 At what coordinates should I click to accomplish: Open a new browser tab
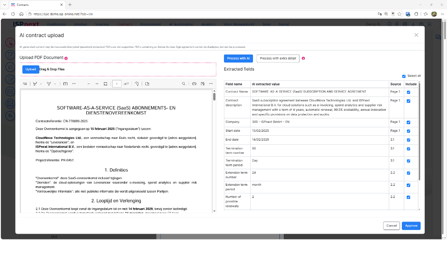click(x=70, y=4)
